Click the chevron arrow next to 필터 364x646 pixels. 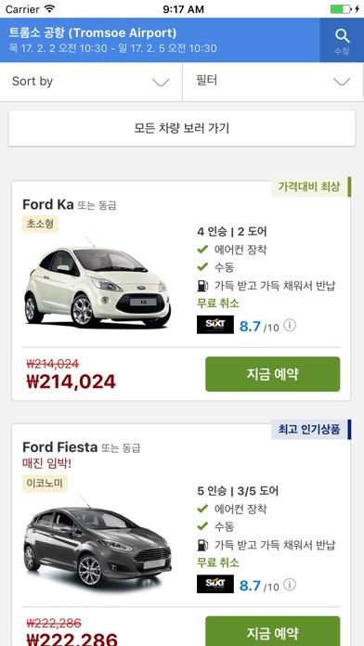point(342,82)
